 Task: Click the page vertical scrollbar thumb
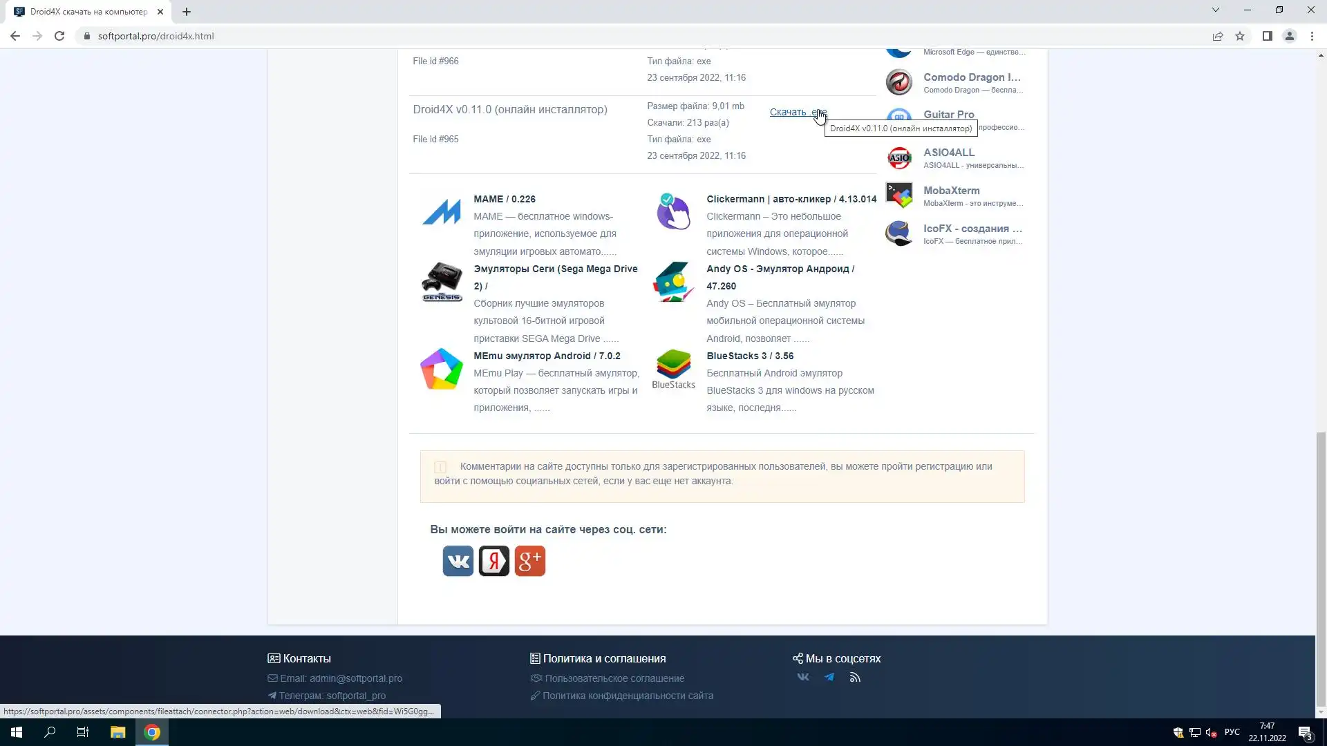pos(1321,566)
